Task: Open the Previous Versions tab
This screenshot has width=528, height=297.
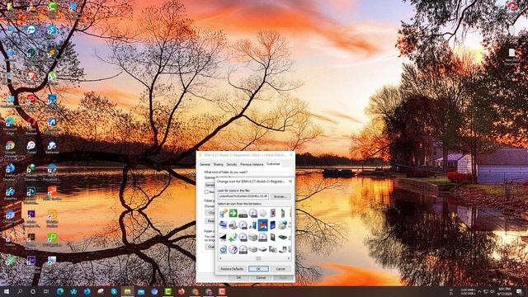Action: (252, 164)
